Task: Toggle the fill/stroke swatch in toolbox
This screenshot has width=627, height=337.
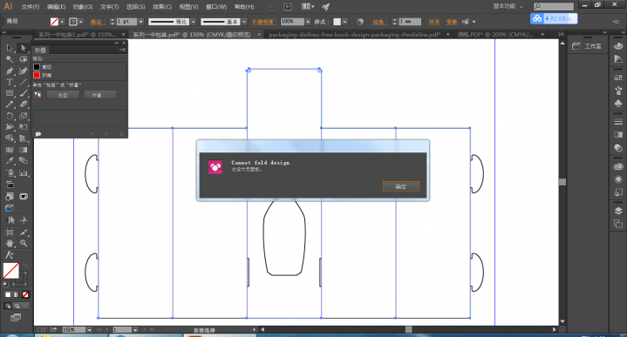Action: pos(11,271)
